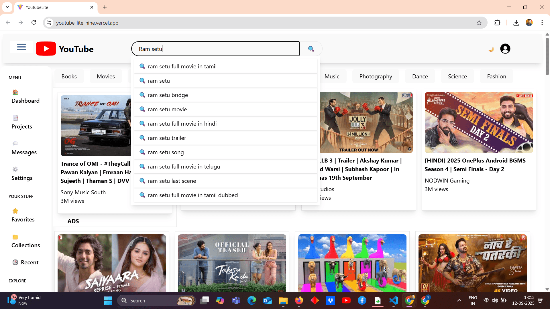Open the Jolly LLB 3 trailer thumbnail
Image resolution: width=550 pixels, height=309 pixels.
367,122
